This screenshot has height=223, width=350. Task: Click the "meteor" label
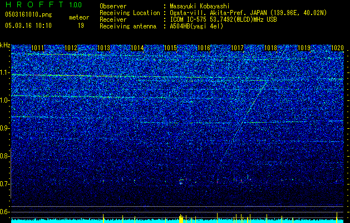pyautogui.click(x=79, y=17)
